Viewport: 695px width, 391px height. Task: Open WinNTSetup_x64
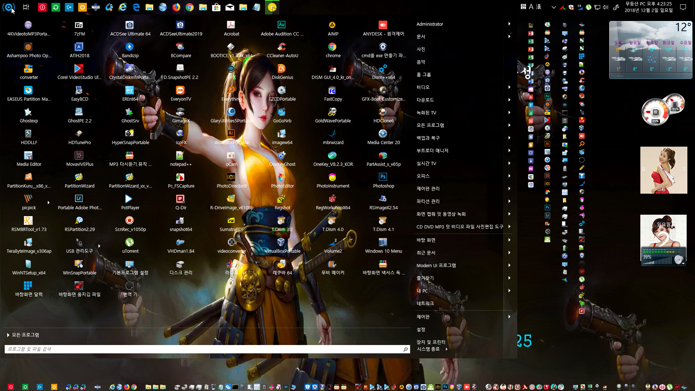[29, 267]
